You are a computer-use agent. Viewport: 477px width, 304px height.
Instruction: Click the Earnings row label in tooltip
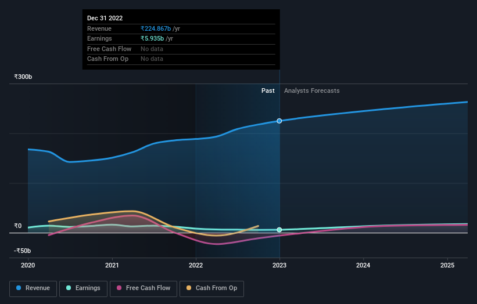pyautogui.click(x=99, y=38)
